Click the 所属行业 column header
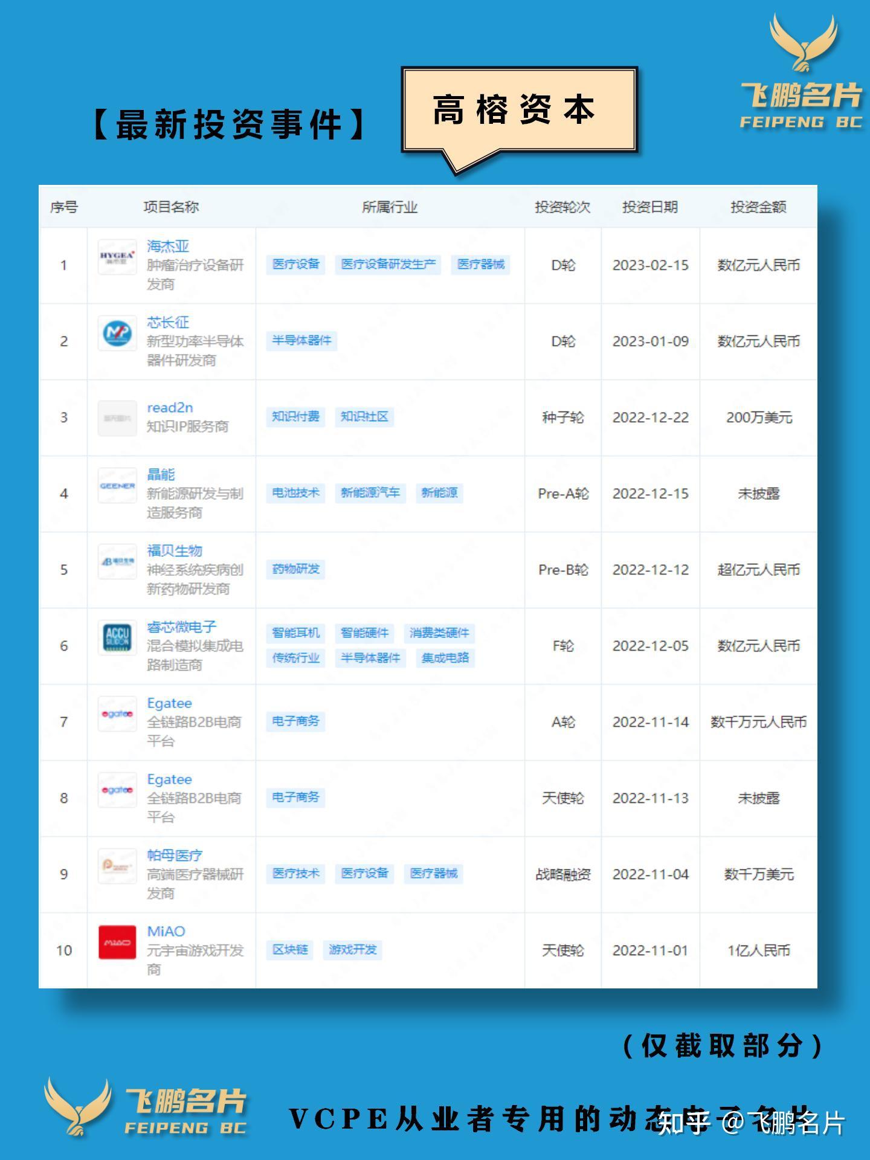 [x=390, y=207]
